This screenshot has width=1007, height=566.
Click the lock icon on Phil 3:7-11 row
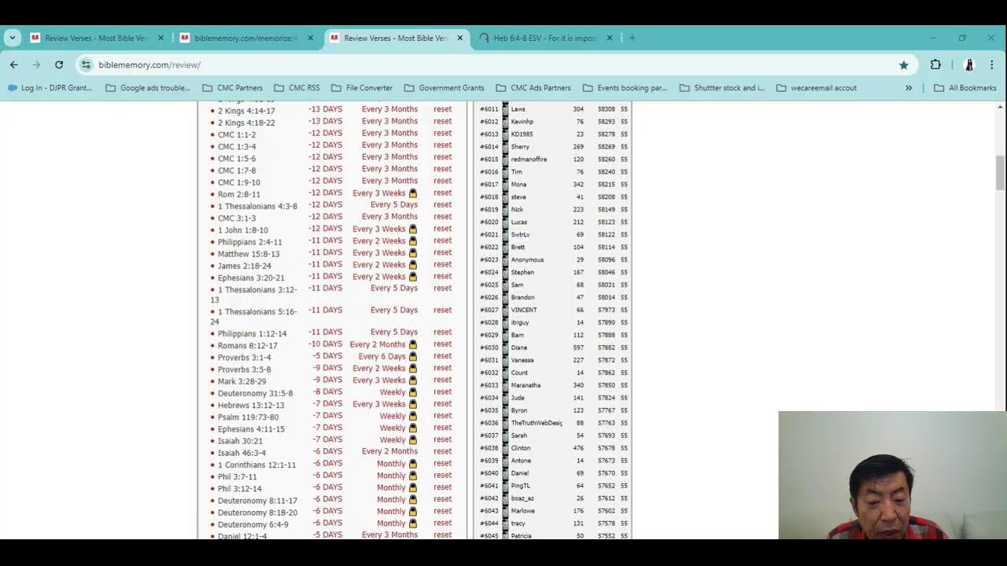coord(412,476)
